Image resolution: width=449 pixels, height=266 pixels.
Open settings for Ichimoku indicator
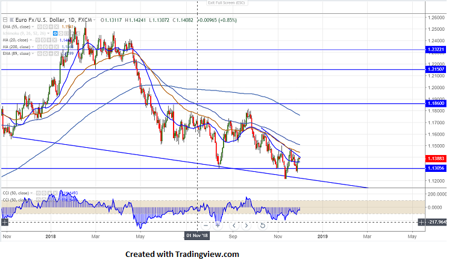tap(61, 33)
